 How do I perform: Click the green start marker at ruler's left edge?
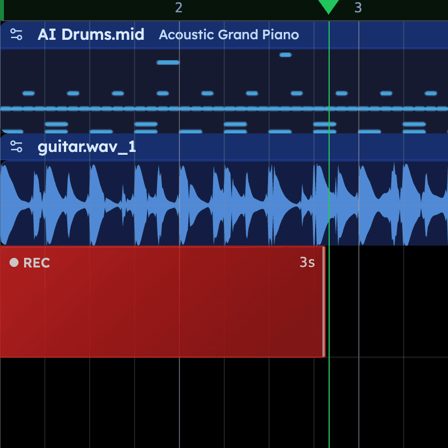pos(2,10)
